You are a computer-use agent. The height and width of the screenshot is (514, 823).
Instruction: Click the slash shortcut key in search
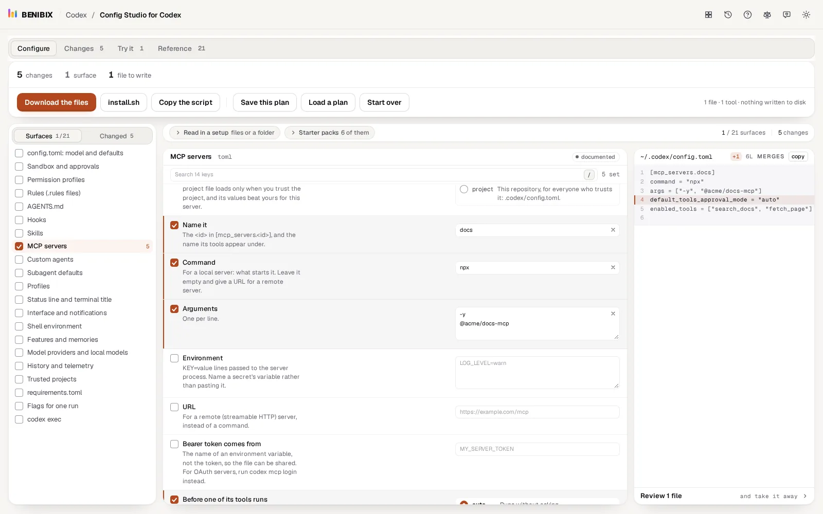point(589,175)
